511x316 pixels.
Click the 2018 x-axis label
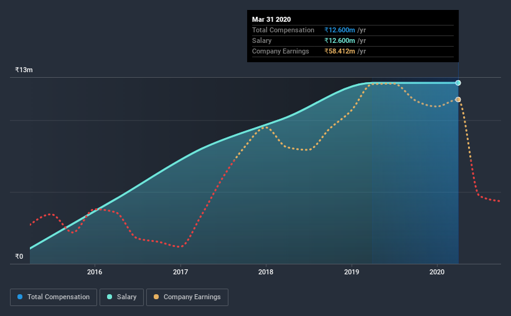click(x=266, y=272)
